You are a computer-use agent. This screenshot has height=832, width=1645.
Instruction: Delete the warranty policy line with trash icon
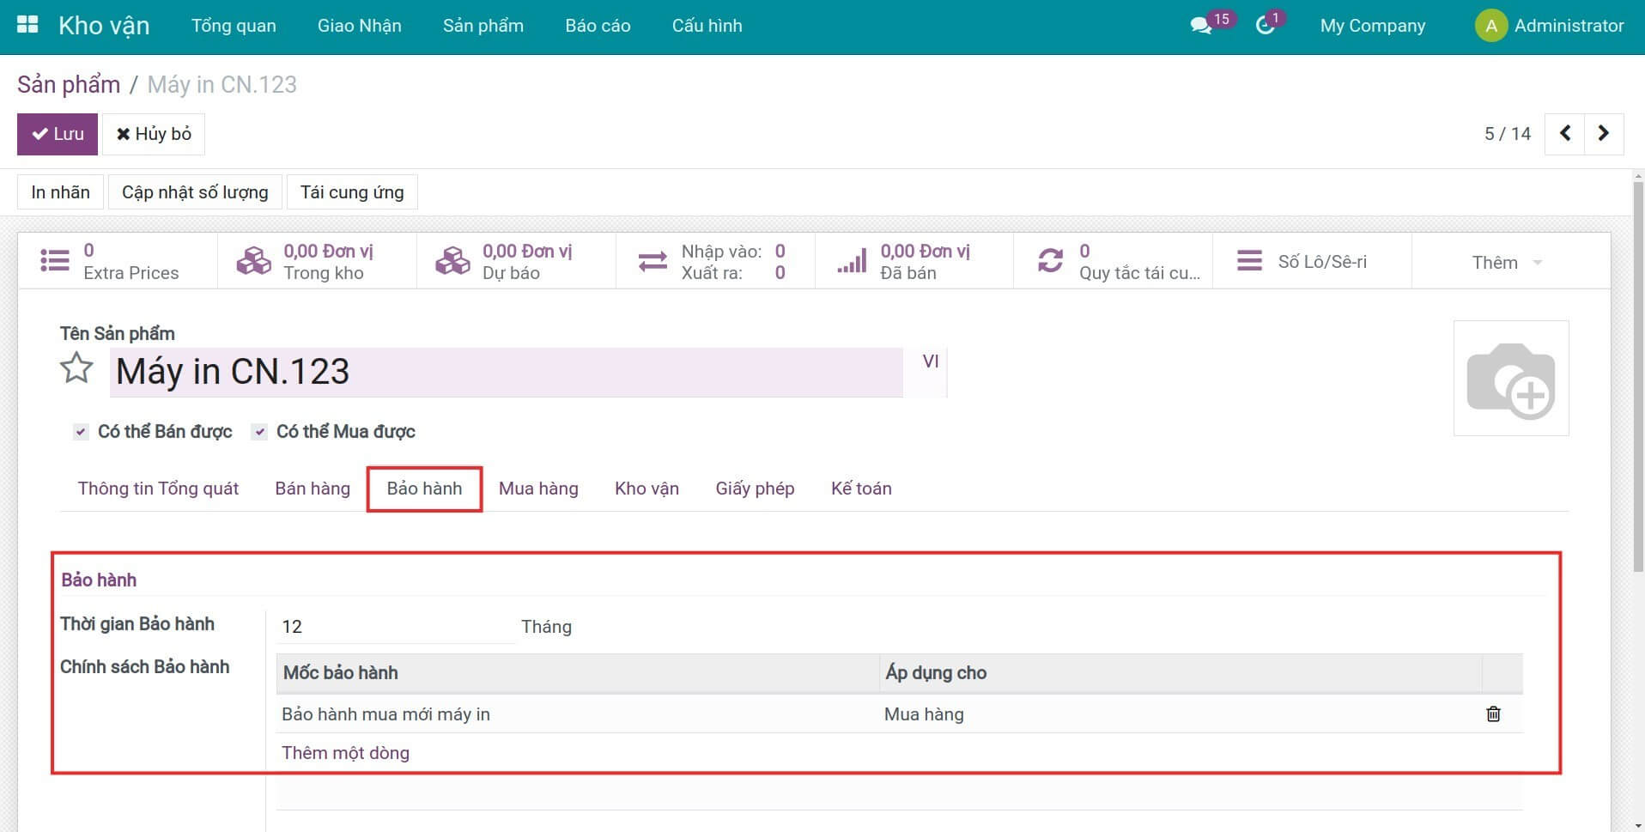(1493, 714)
